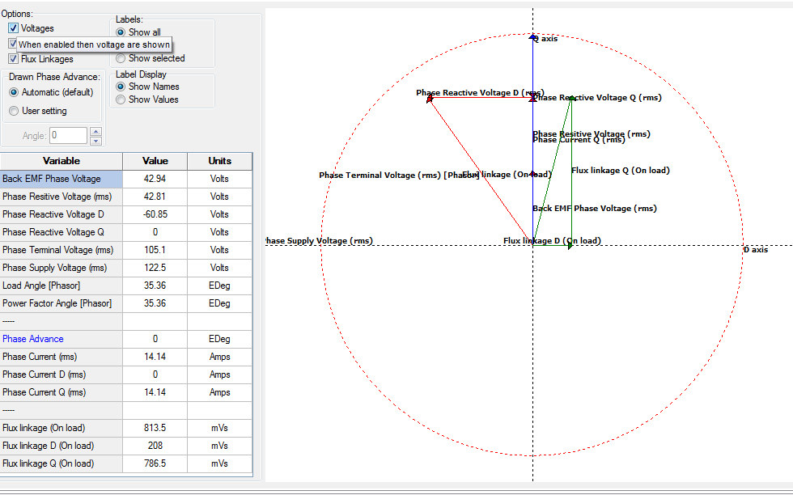The image size is (793, 495).
Task: Click the Variable column header
Action: (x=61, y=161)
